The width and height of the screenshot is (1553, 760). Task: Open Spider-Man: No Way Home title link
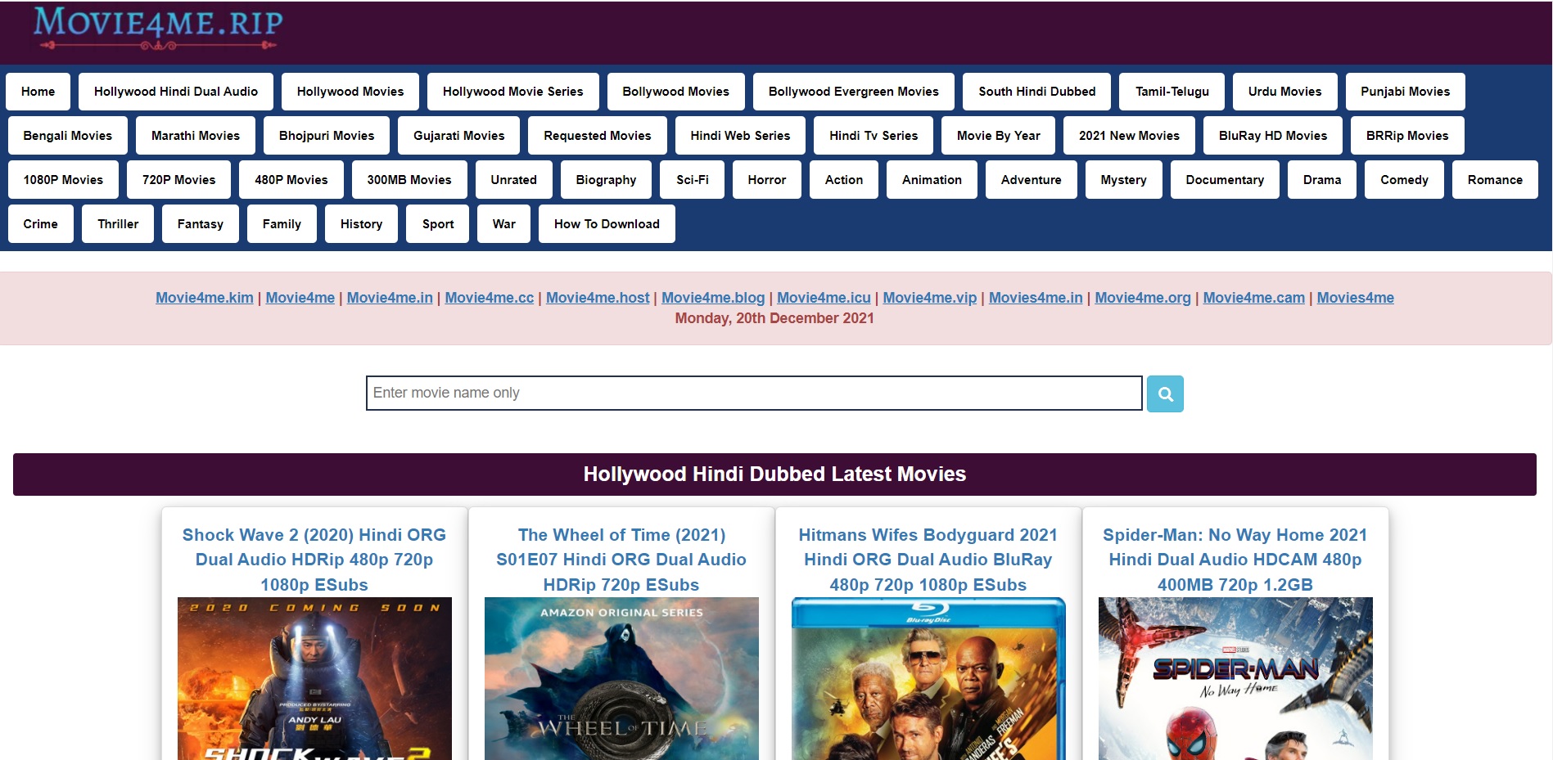pos(1235,560)
